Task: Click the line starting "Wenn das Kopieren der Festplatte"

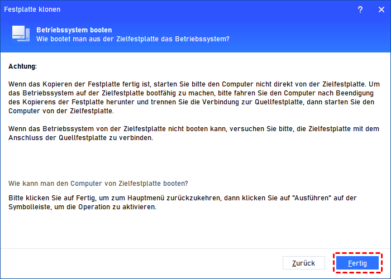Action: [x=190, y=83]
